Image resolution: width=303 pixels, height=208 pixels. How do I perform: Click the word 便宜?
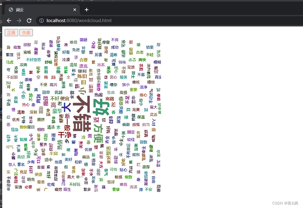click(64, 99)
